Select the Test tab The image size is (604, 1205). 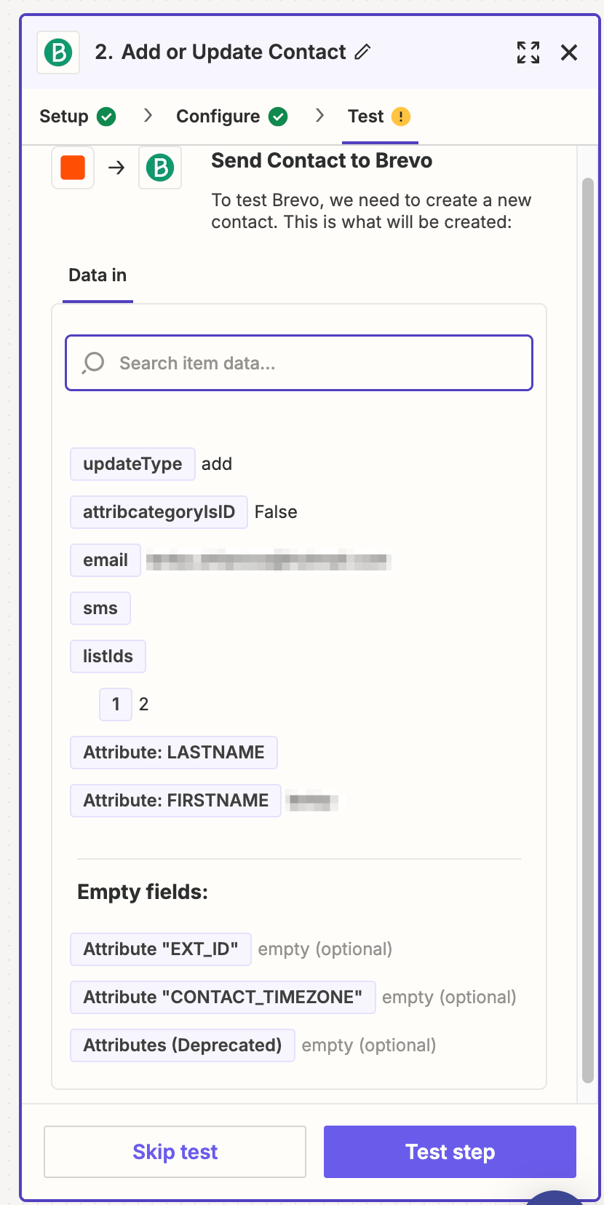point(365,117)
